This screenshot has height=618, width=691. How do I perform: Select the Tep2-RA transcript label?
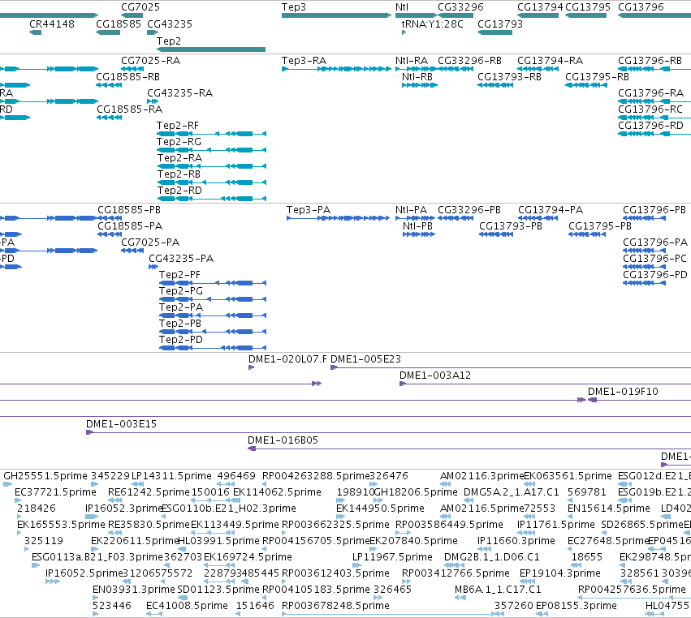179,157
